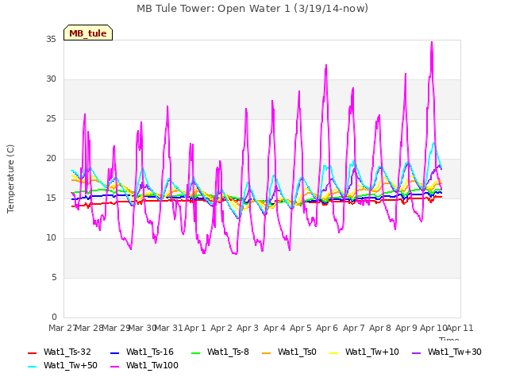The image size is (508, 381).
Task: Click the Apr 5 x-axis label
Action: pos(301,328)
